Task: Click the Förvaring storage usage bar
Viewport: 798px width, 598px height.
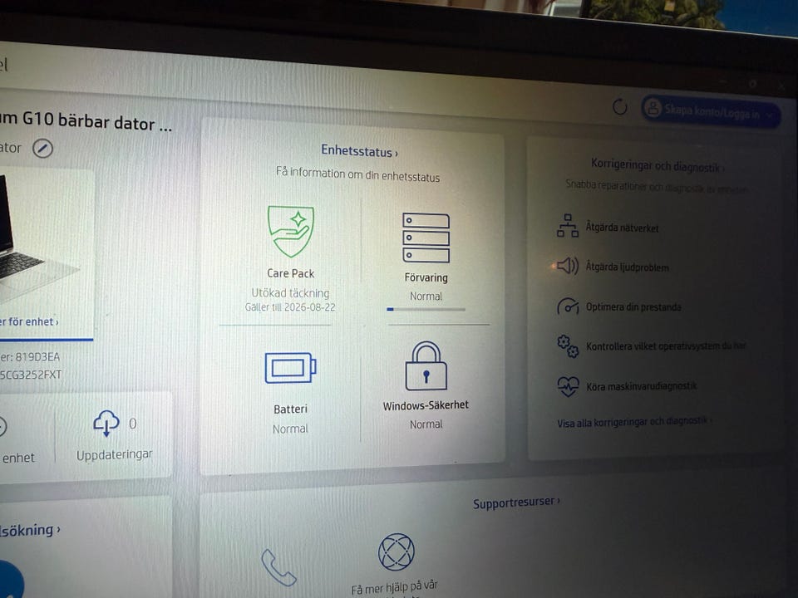Action: (x=426, y=309)
